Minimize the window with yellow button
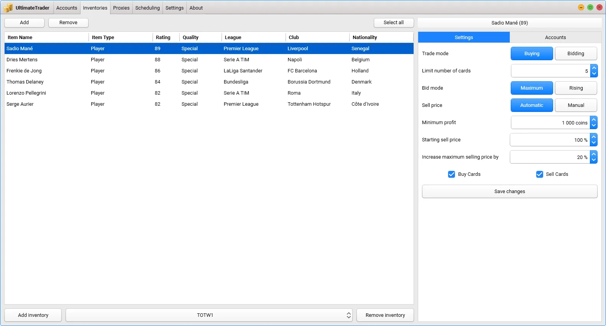This screenshot has width=606, height=326. pos(581,7)
